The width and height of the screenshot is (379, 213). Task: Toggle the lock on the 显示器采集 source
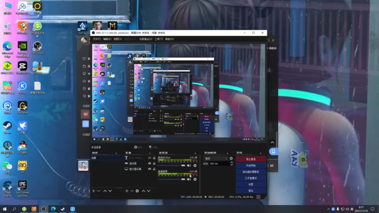point(154,169)
